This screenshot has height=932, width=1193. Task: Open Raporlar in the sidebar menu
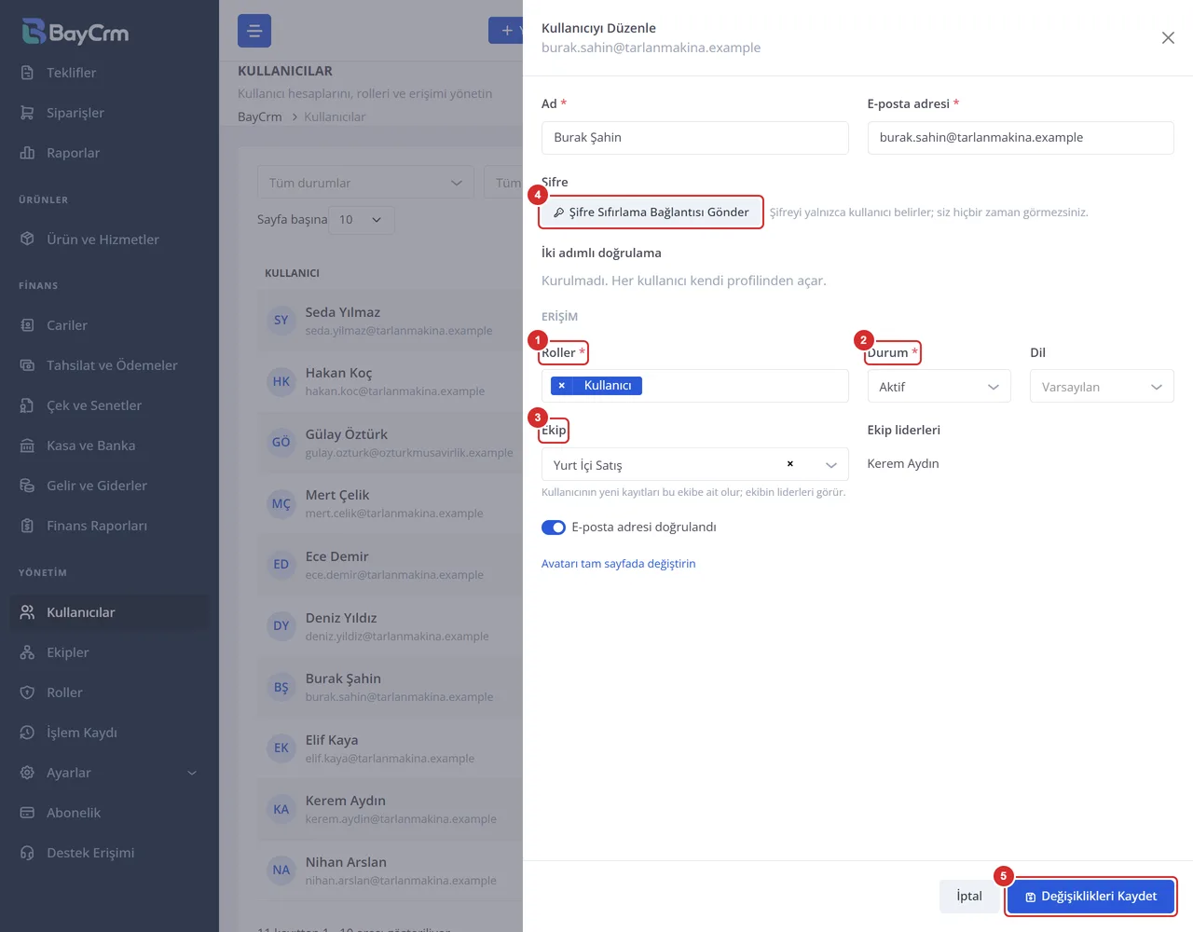[109, 153]
